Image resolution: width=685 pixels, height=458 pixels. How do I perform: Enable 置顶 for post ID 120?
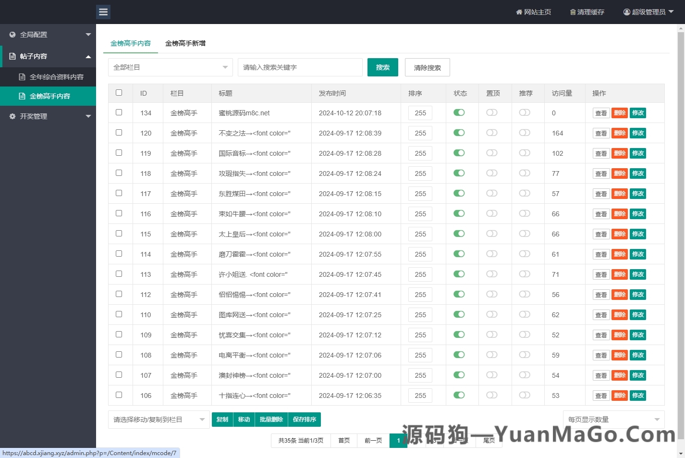coord(491,133)
